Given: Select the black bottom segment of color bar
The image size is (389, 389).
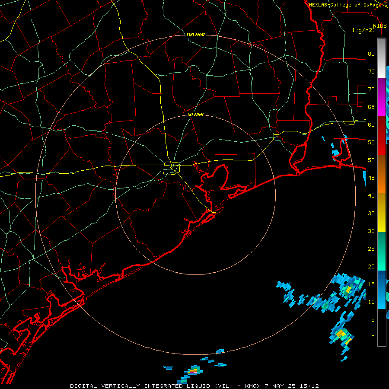Looking at the screenshot, I should (382, 328).
